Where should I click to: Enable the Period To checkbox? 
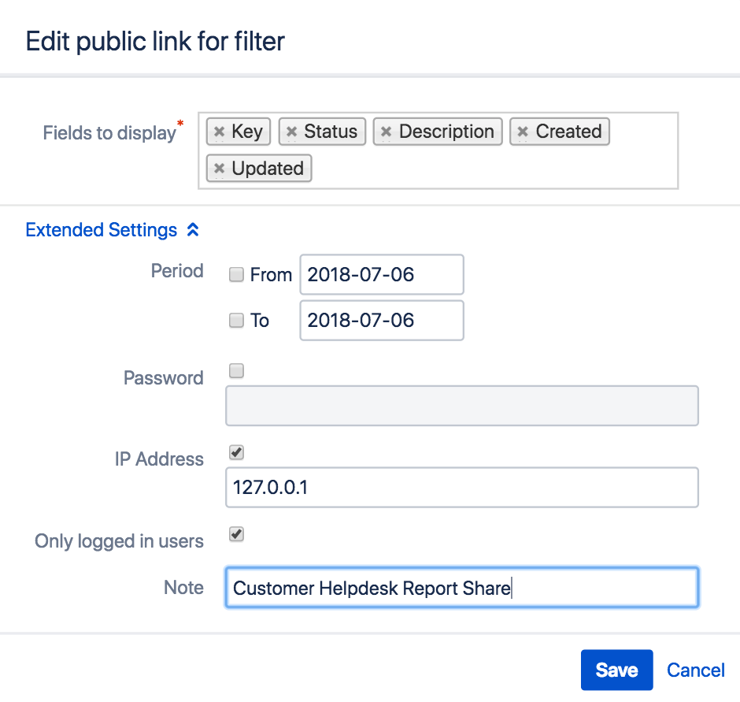coord(236,321)
